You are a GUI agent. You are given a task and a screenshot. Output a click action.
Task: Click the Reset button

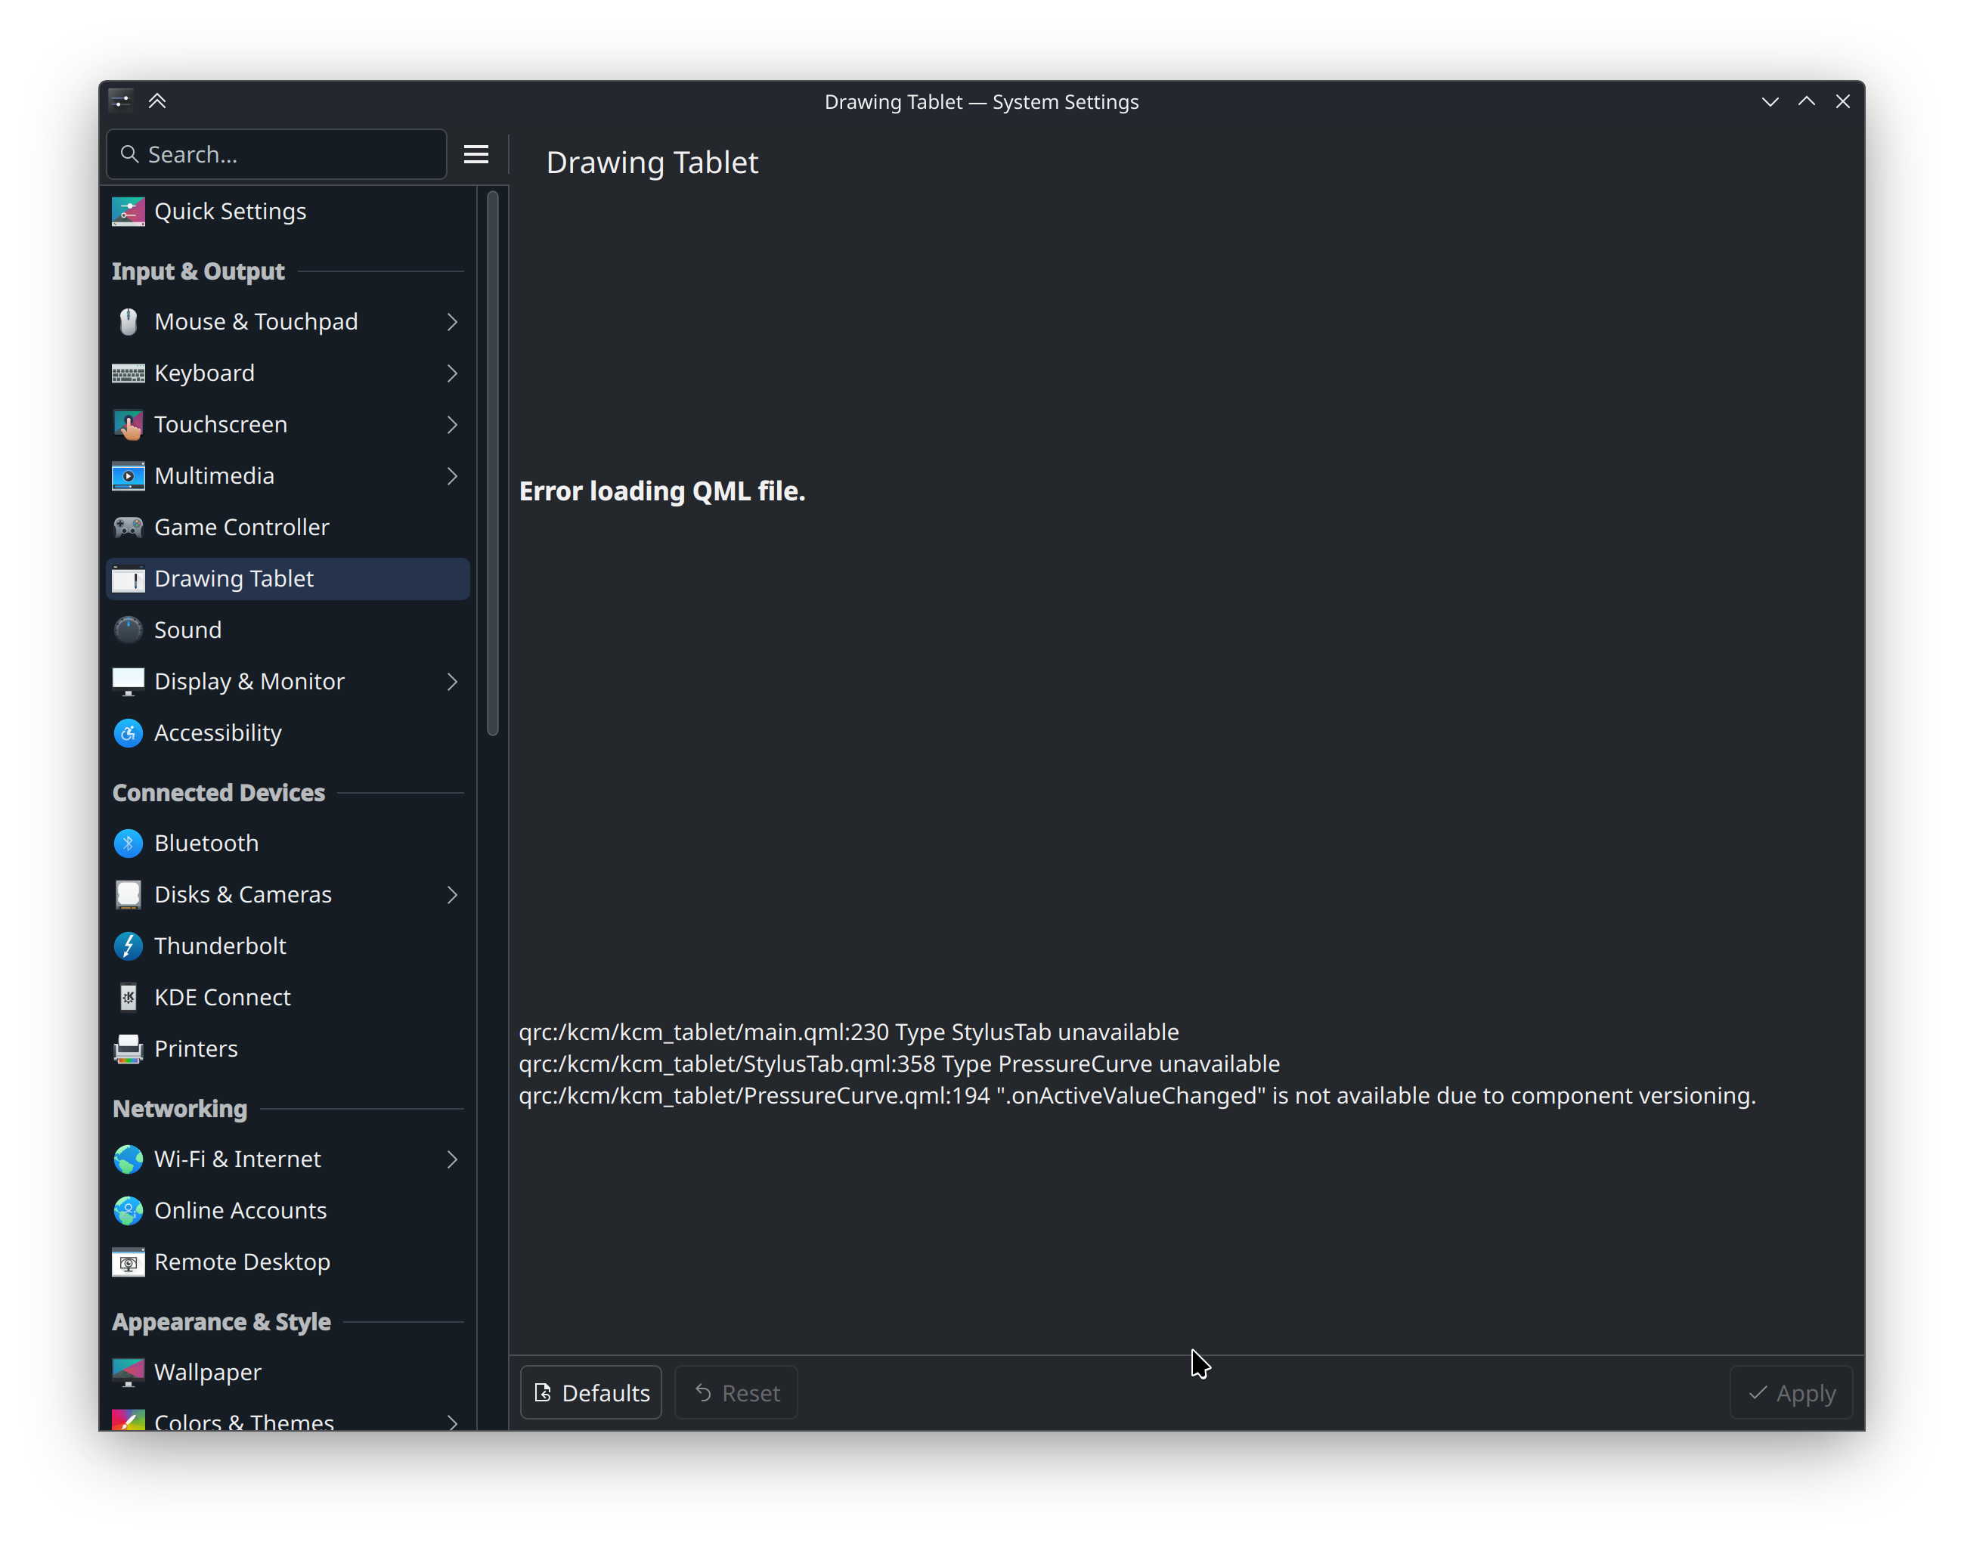(x=736, y=1392)
